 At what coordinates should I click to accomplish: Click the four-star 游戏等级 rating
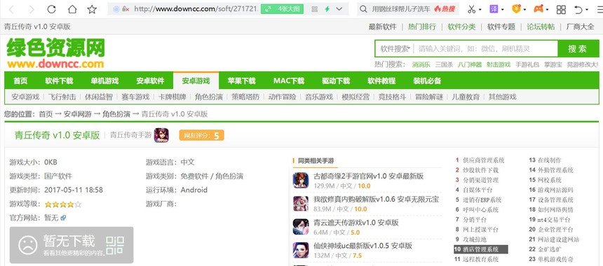[63, 204]
